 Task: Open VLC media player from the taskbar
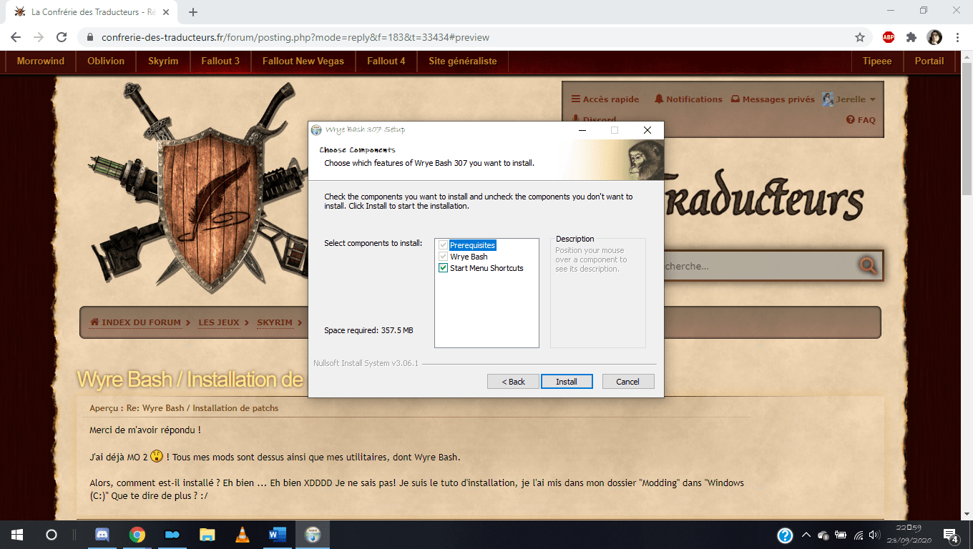coord(243,535)
